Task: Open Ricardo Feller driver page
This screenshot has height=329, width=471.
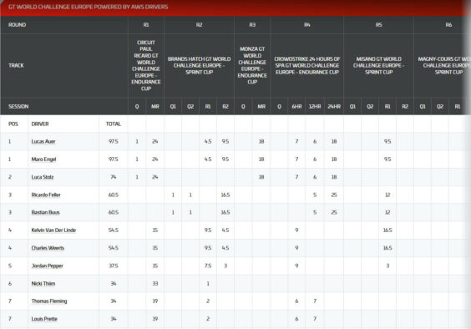Action: (46, 195)
